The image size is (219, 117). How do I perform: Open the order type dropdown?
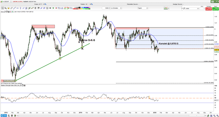192,8
